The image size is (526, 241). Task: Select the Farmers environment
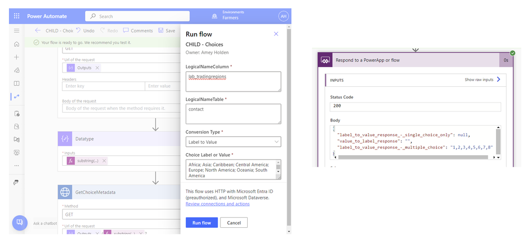tap(230, 18)
